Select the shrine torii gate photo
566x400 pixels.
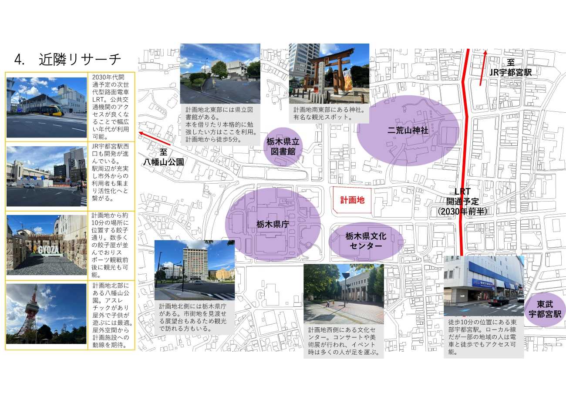329,73
